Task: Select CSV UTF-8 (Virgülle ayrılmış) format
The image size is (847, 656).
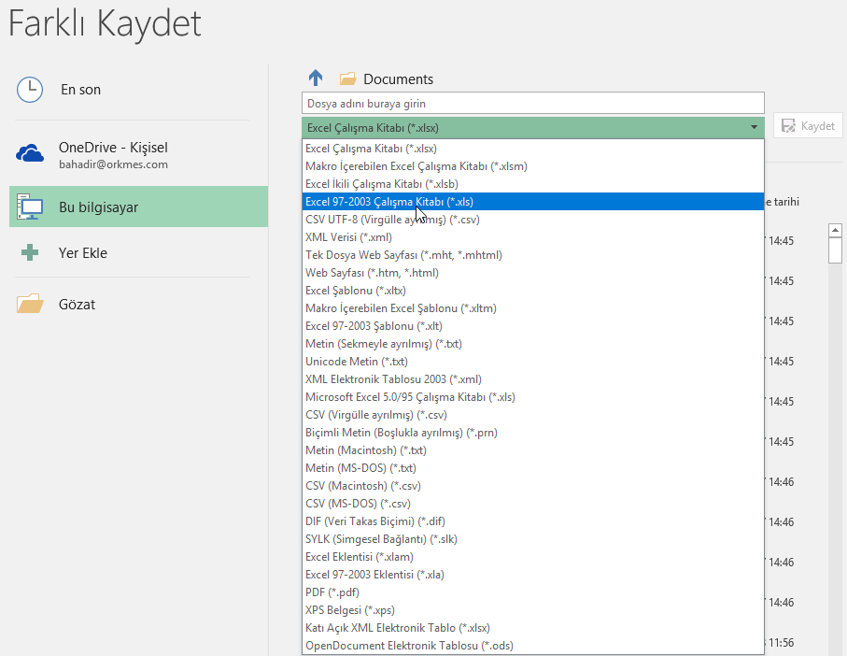Action: click(x=533, y=220)
